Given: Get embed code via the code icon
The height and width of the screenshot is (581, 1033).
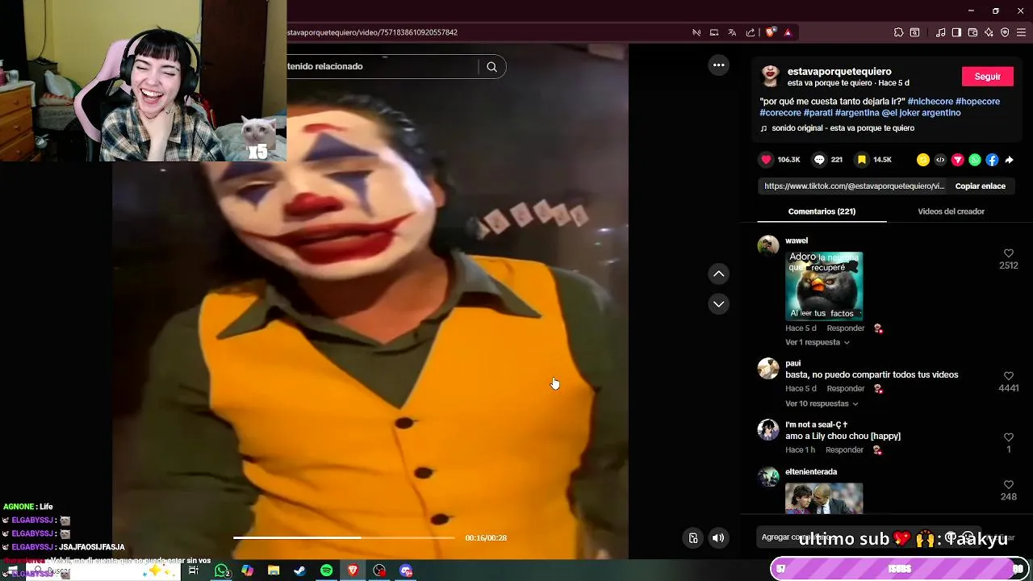Looking at the screenshot, I should click(x=940, y=160).
